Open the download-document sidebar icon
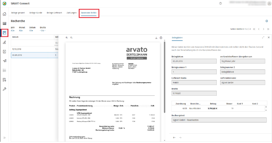The image size is (272, 143). (5, 52)
